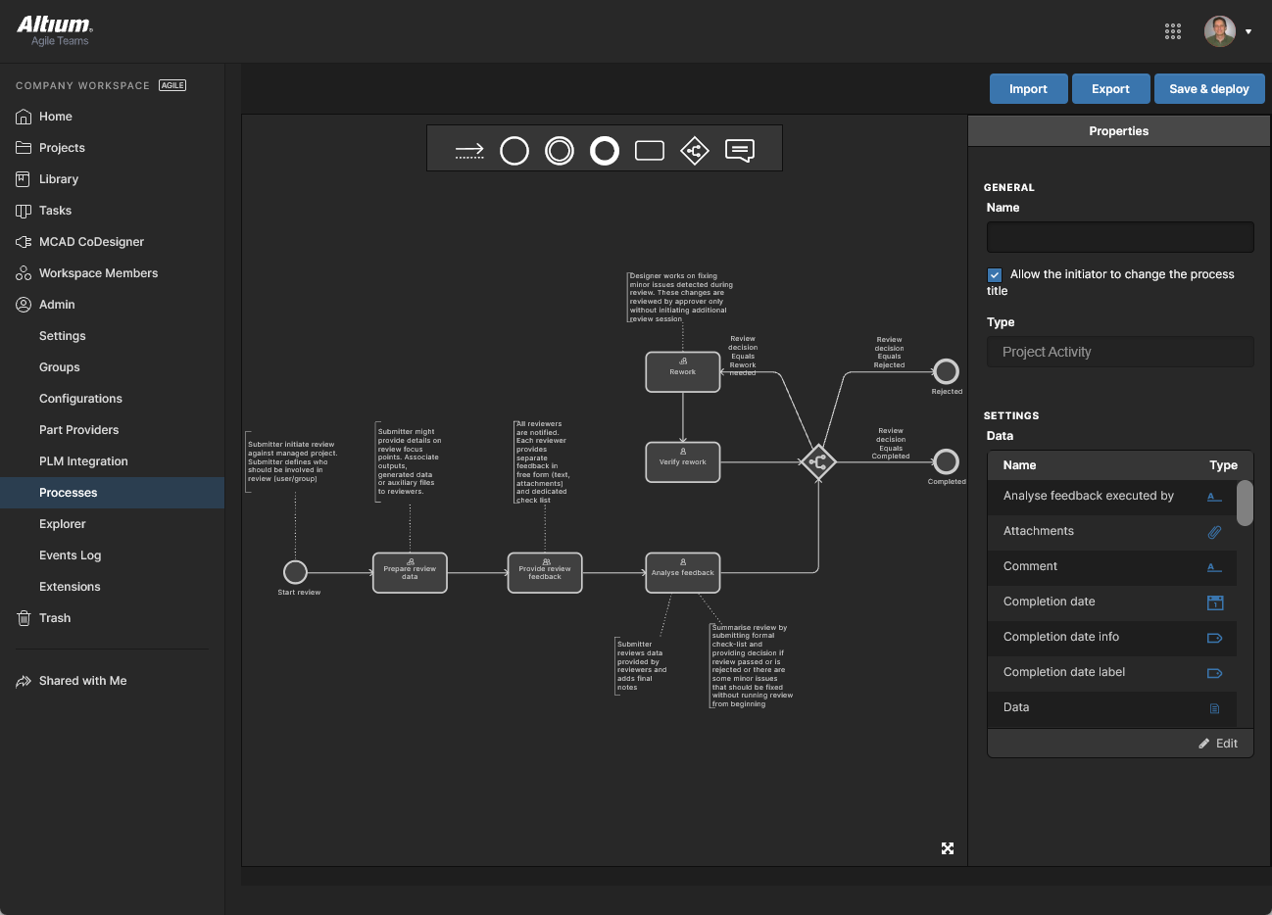Select the task rectangle tool
1272x915 pixels.
650,151
